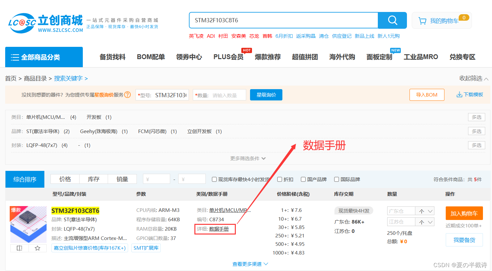Open PLUS会员 nav item
The image size is (492, 271).
coord(228,57)
